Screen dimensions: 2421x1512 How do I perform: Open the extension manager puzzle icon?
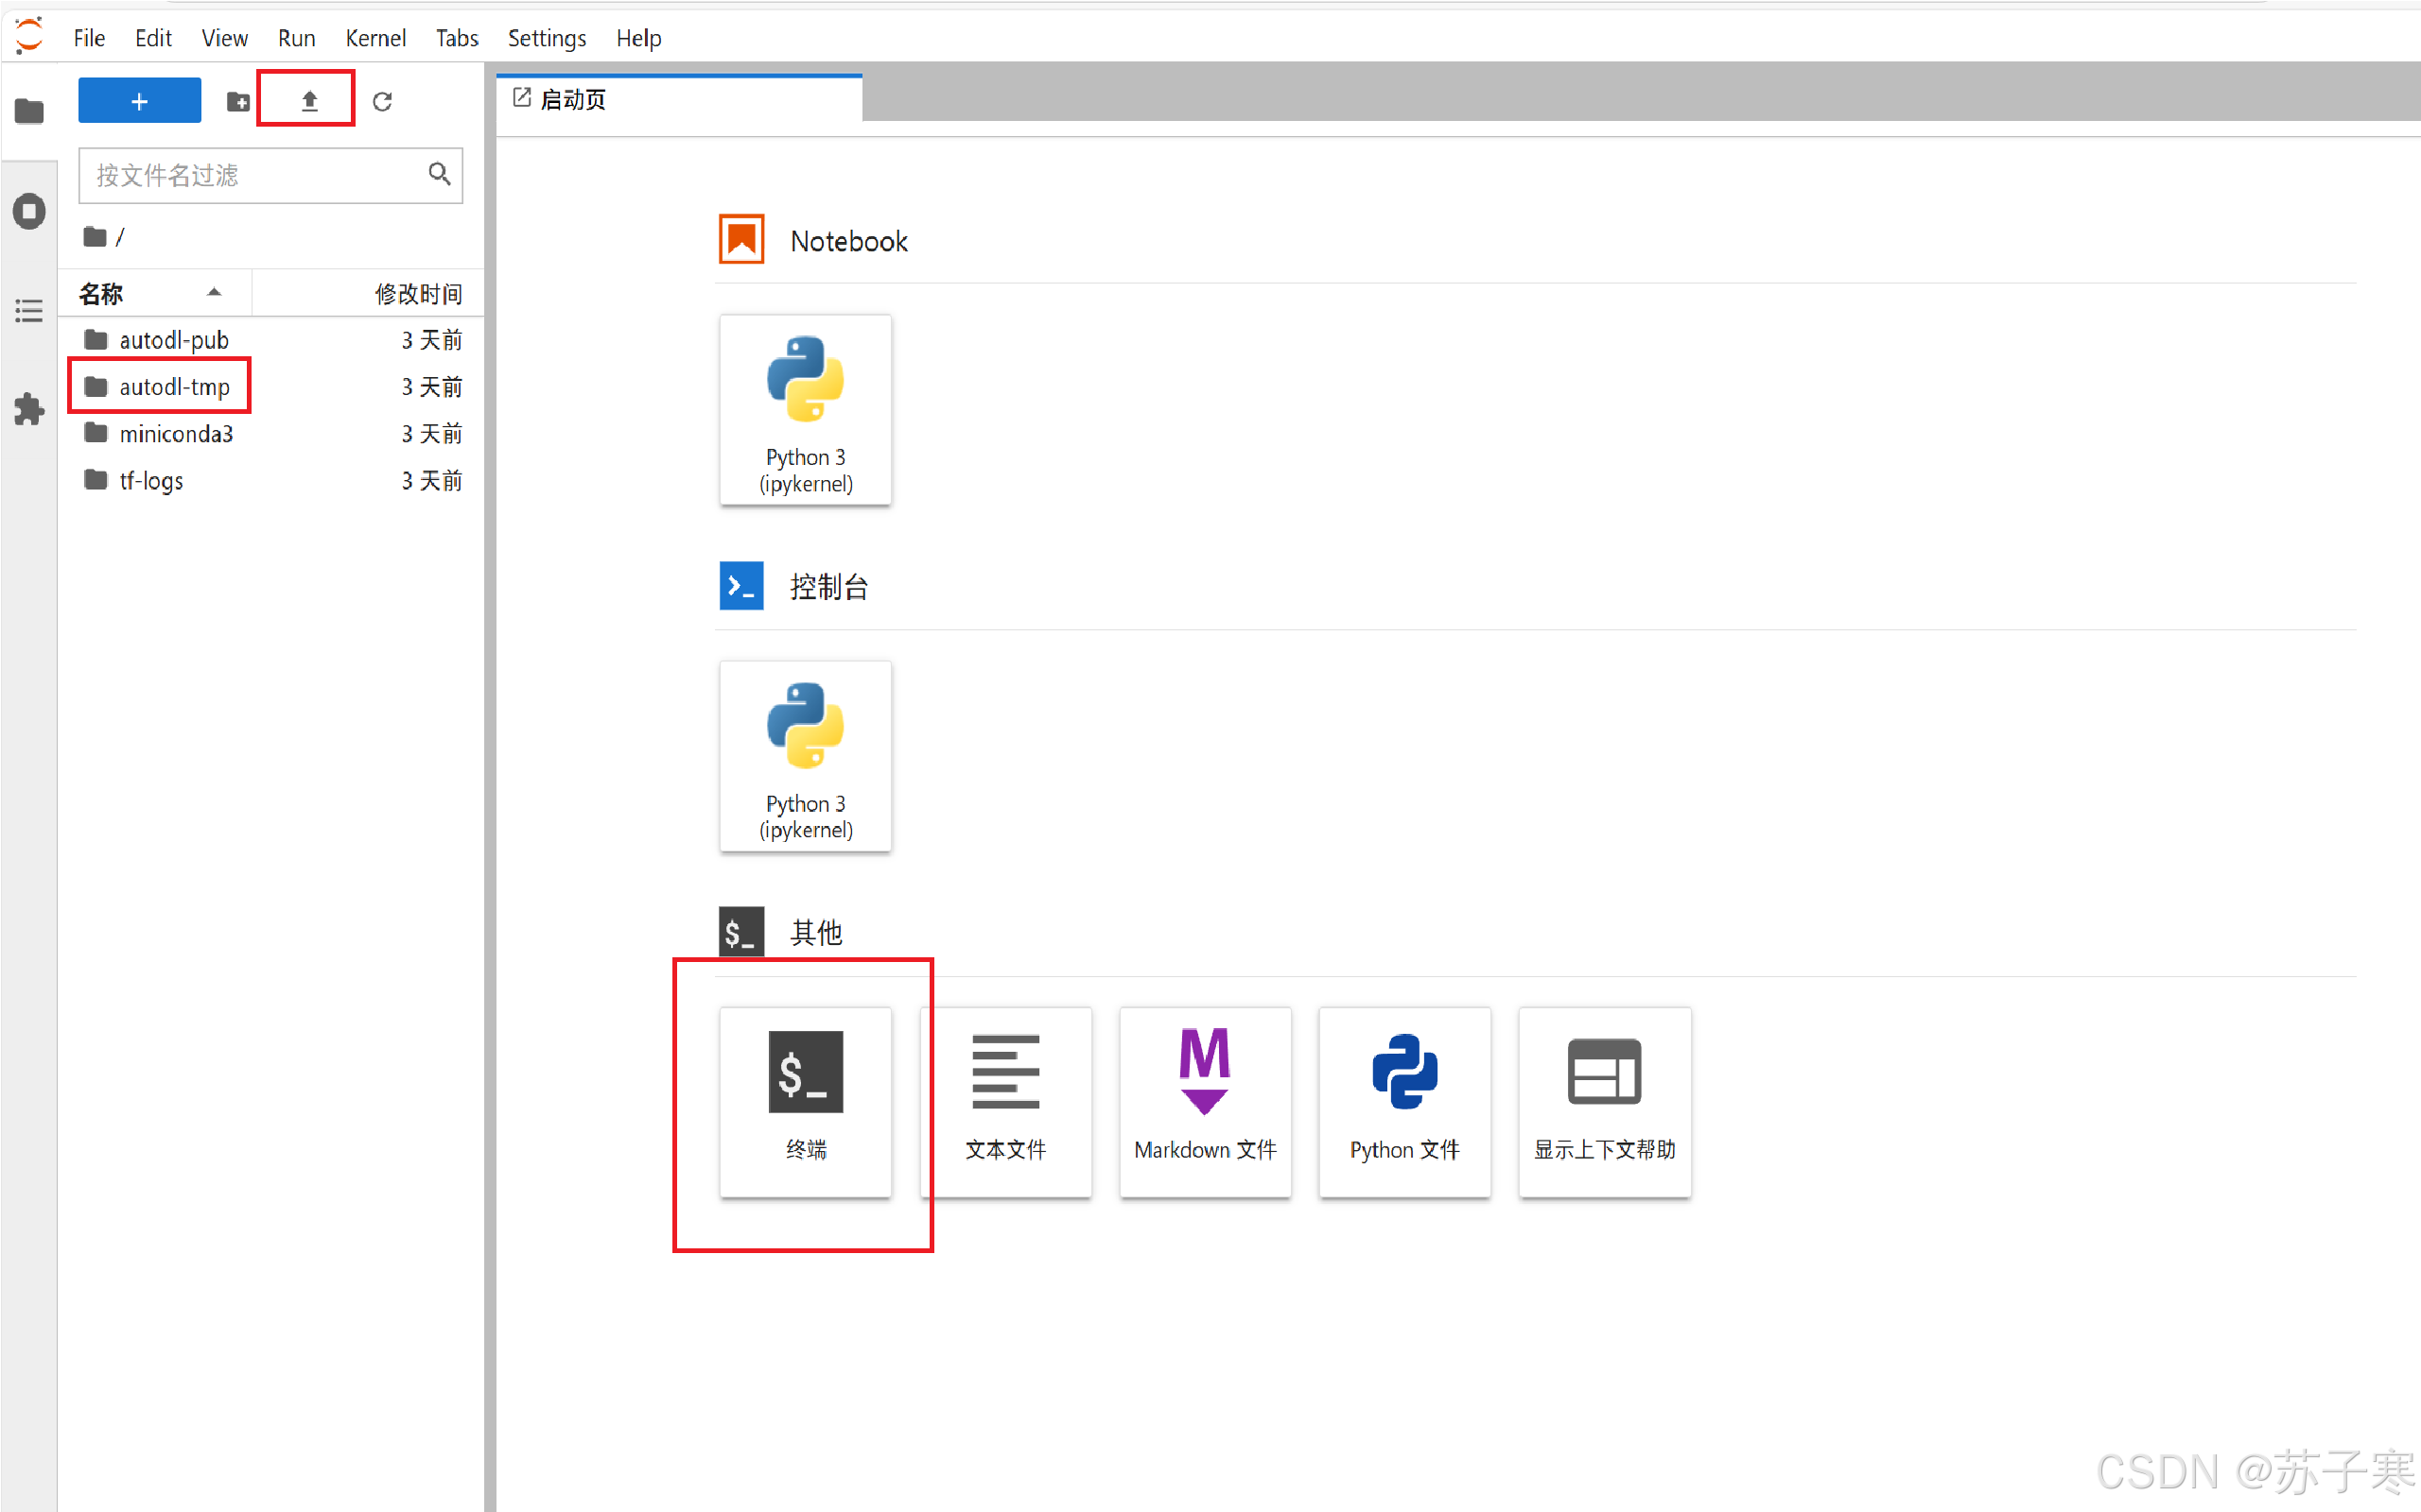tap(29, 408)
